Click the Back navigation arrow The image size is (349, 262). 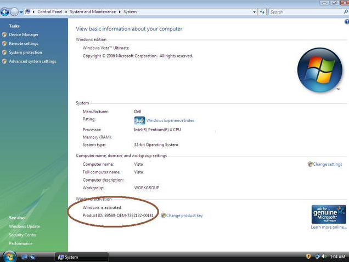coord(5,11)
